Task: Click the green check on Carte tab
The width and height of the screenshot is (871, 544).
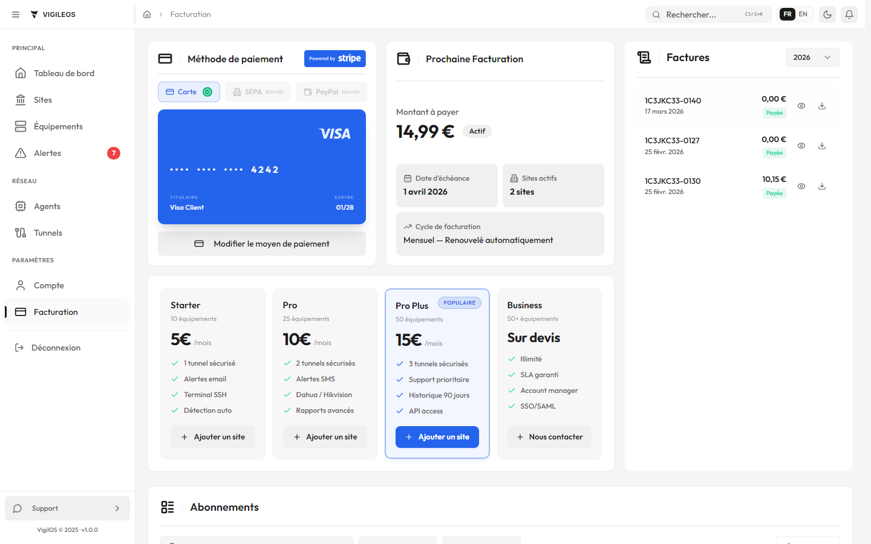Action: [x=207, y=92]
